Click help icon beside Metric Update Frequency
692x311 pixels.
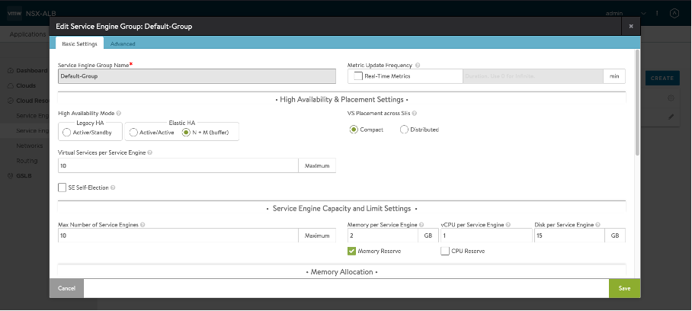pos(418,66)
